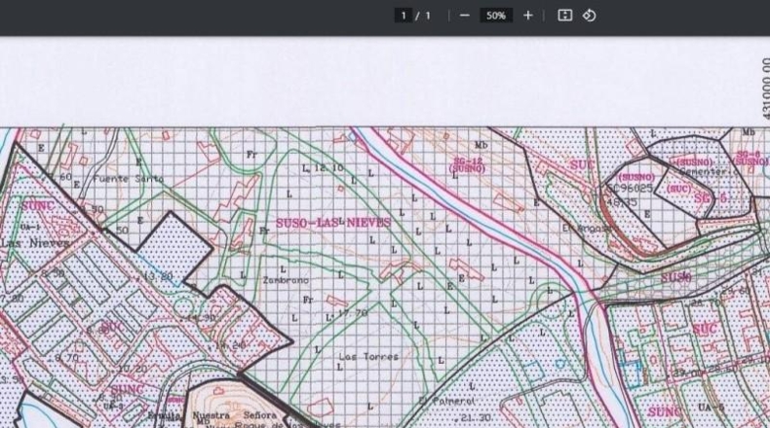Click the UA-1 unit label
The height and width of the screenshot is (428, 770).
point(30,228)
